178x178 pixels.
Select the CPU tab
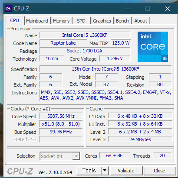[x=14, y=20]
